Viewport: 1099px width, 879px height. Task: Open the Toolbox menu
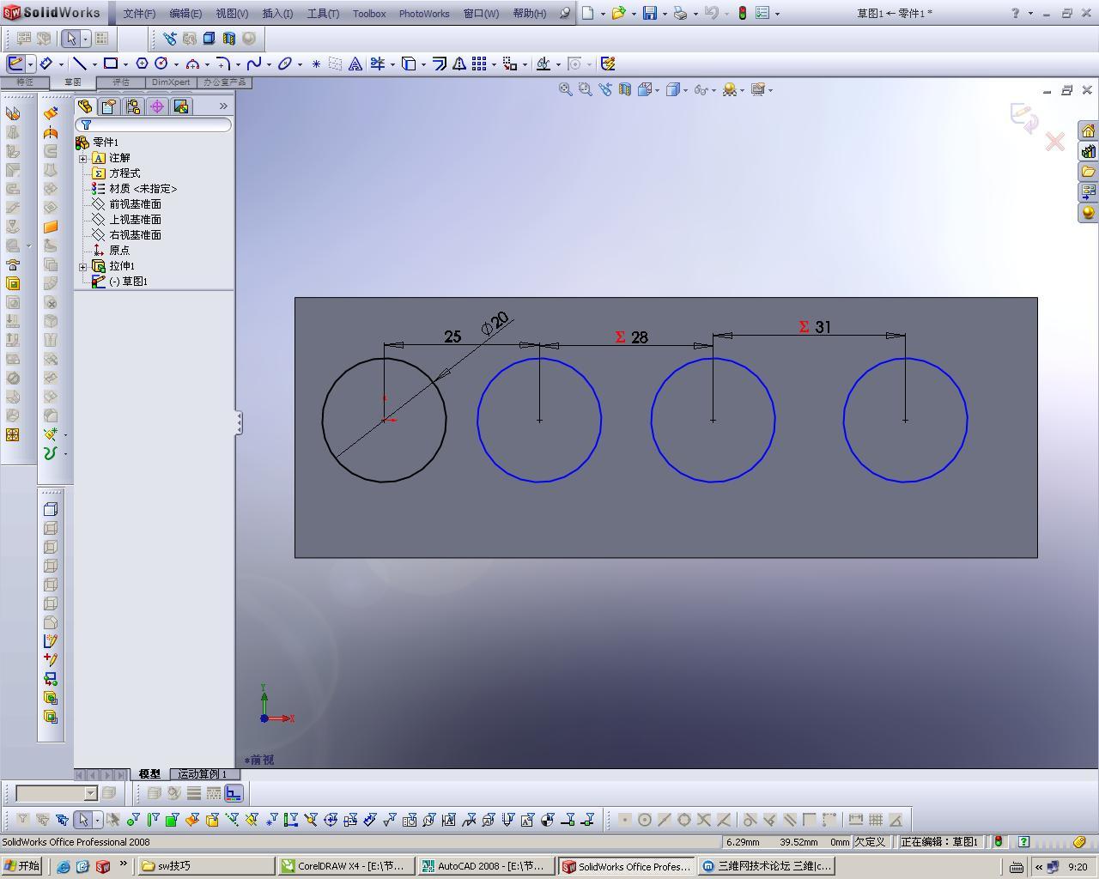coord(369,14)
